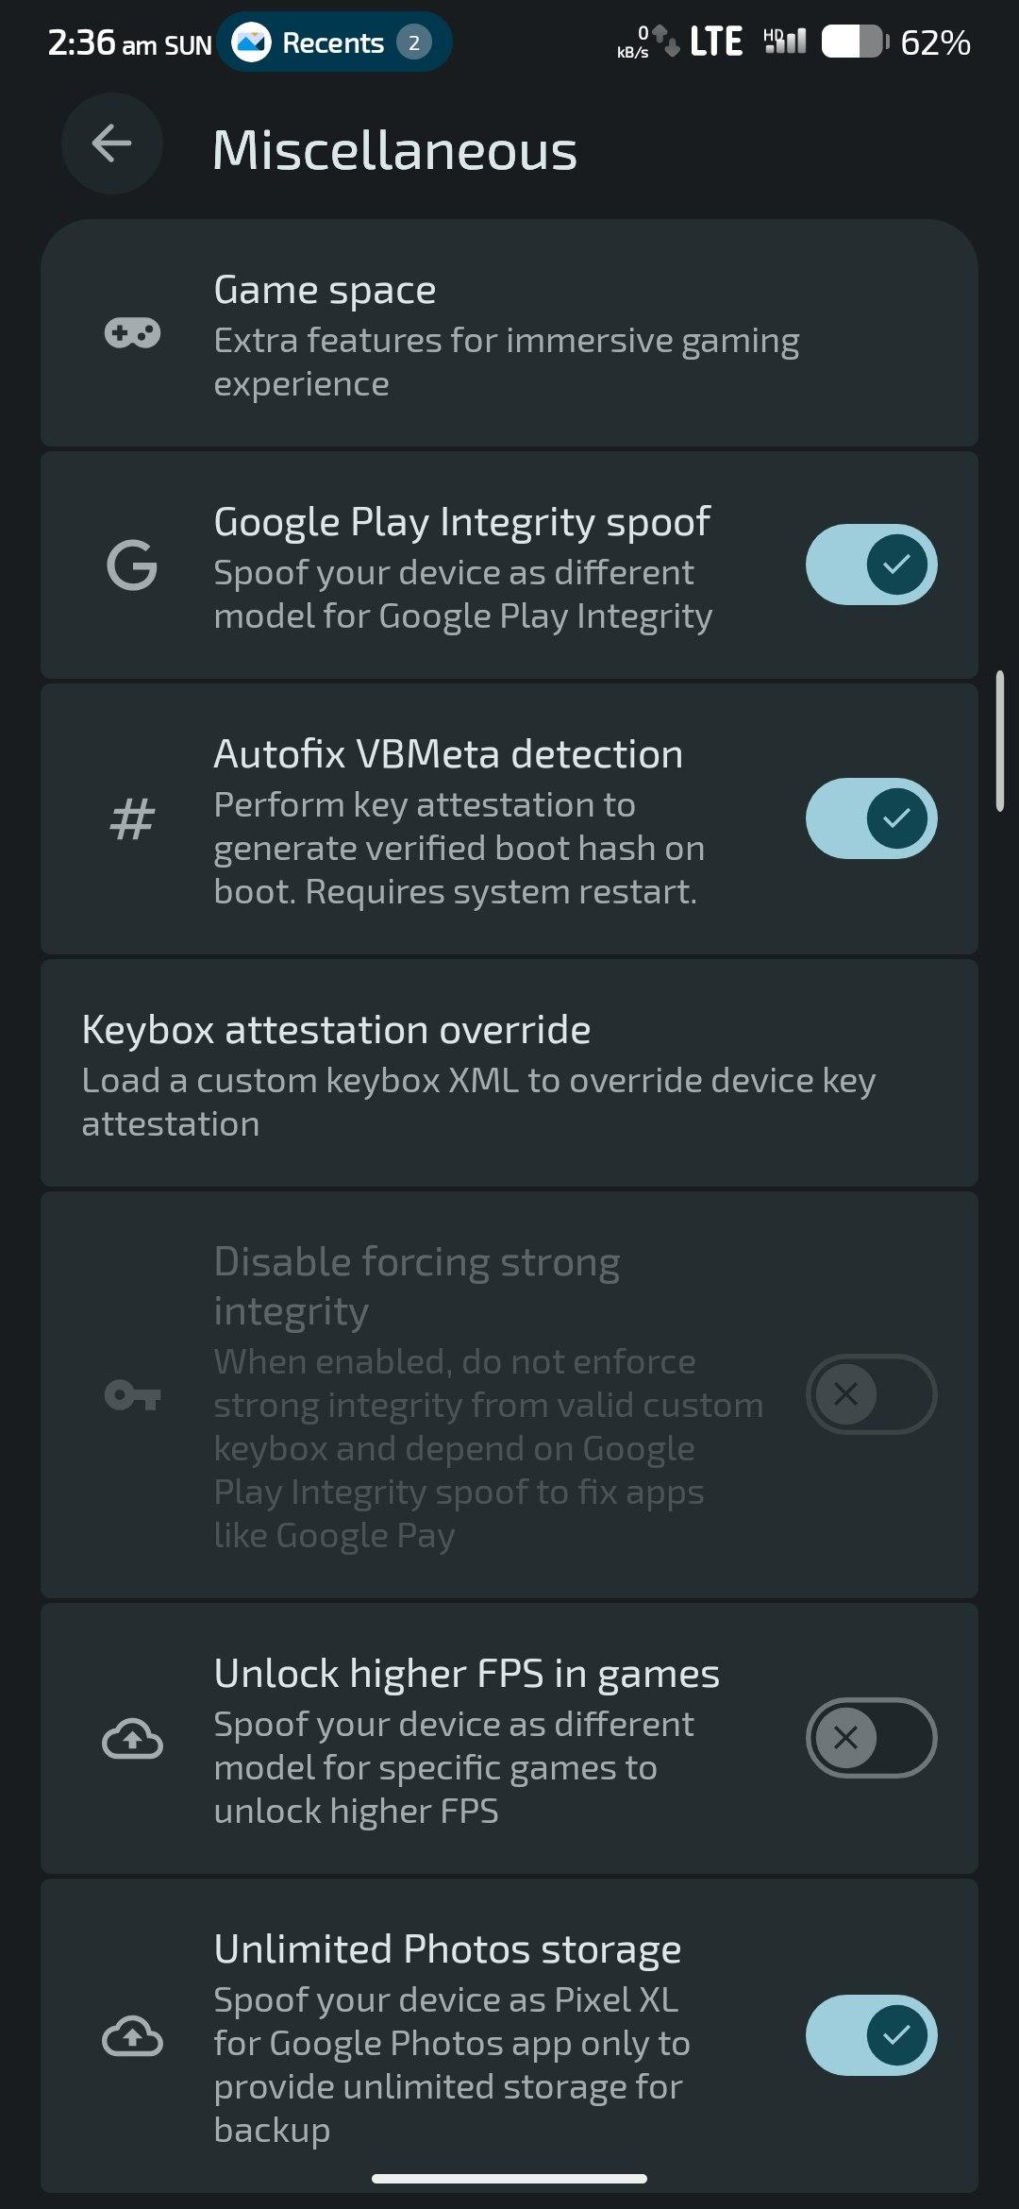The width and height of the screenshot is (1019, 2209).
Task: Tap the Recents chip in status bar
Action: (334, 42)
